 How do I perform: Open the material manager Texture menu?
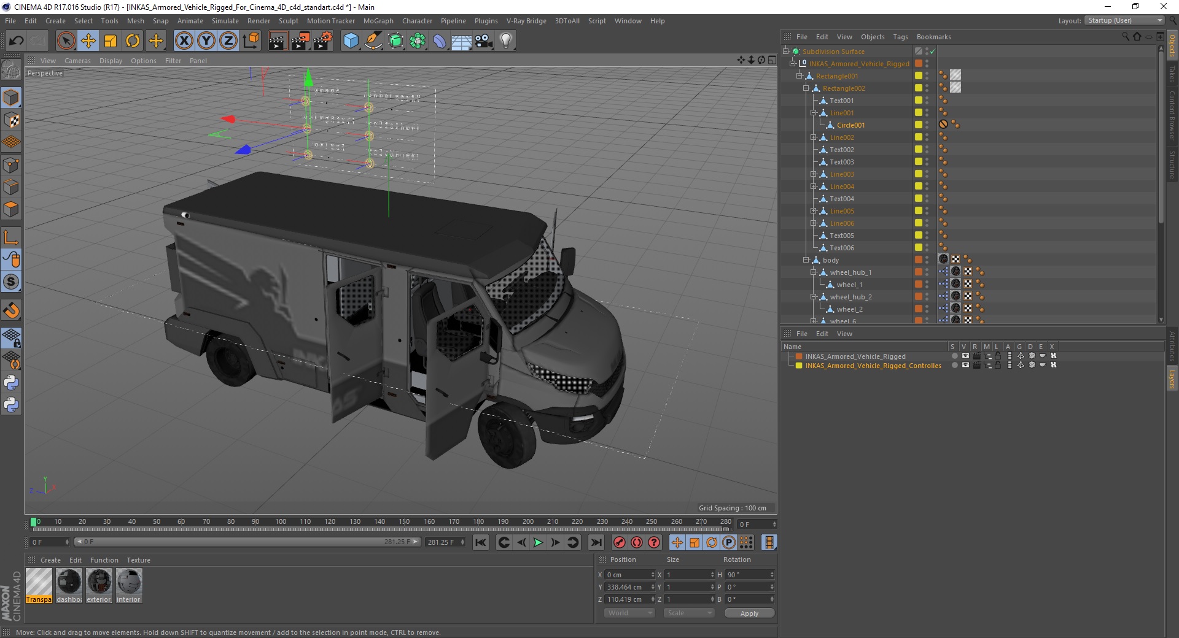click(138, 560)
